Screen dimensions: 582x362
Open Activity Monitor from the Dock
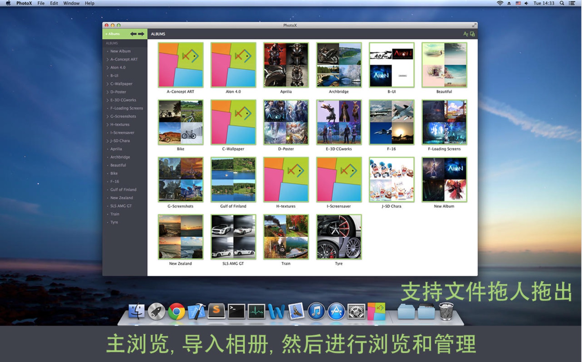256,311
